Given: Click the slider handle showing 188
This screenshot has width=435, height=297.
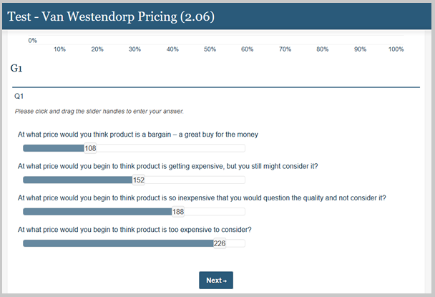Looking at the screenshot, I should [x=178, y=212].
